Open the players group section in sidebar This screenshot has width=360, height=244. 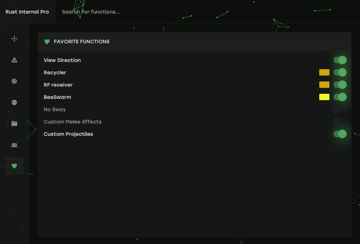click(x=14, y=145)
